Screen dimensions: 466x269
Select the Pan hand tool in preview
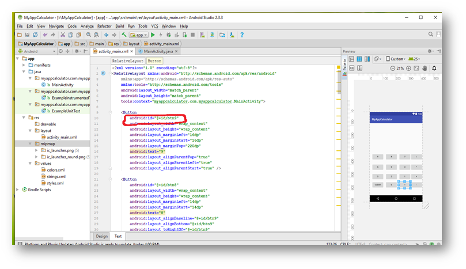425,68
